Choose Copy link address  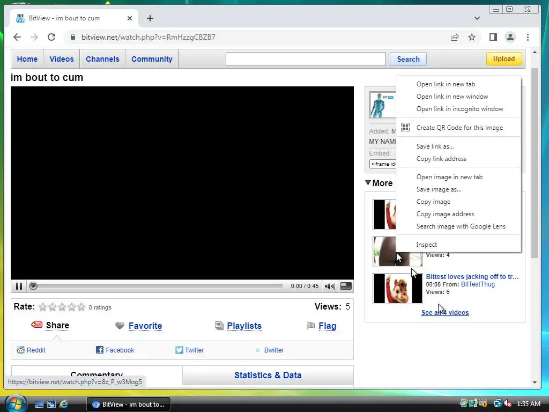point(458,159)
